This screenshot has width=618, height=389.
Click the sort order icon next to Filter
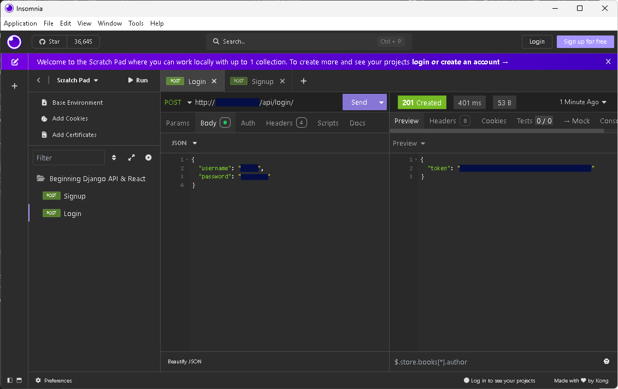pos(114,157)
